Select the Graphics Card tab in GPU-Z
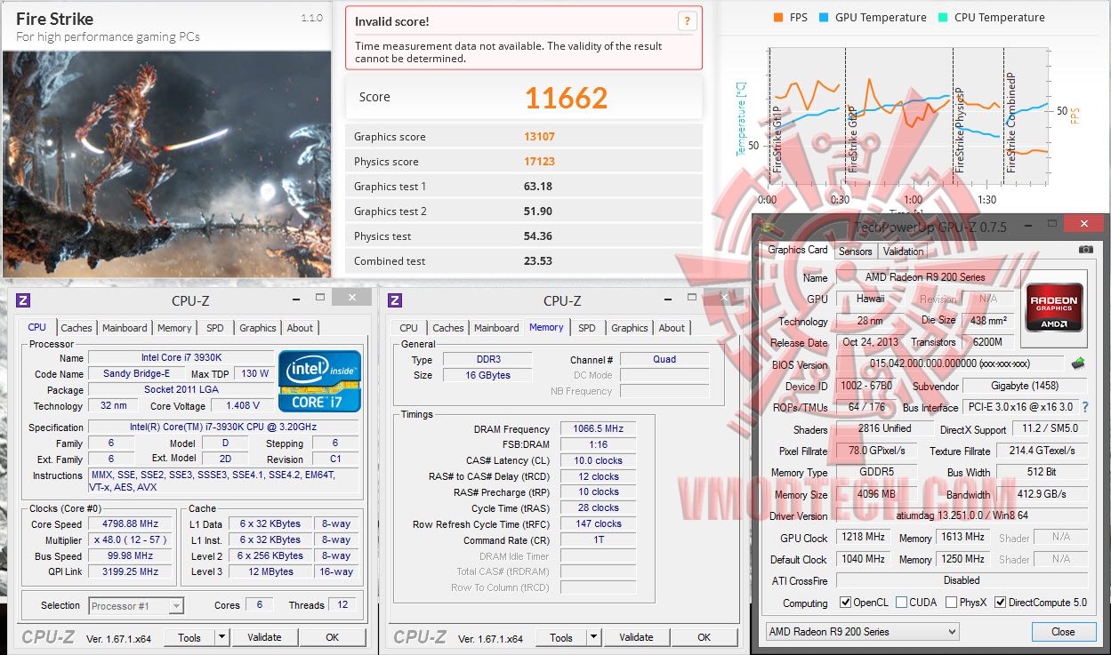 (x=798, y=250)
